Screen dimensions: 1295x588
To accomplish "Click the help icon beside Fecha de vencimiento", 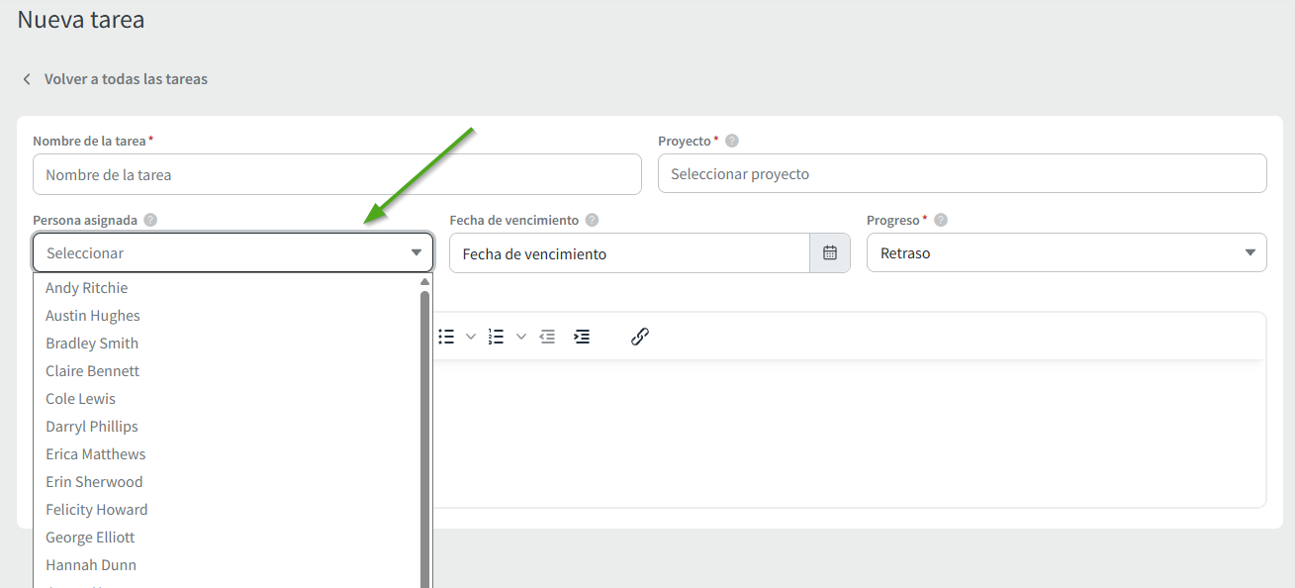I will (592, 221).
